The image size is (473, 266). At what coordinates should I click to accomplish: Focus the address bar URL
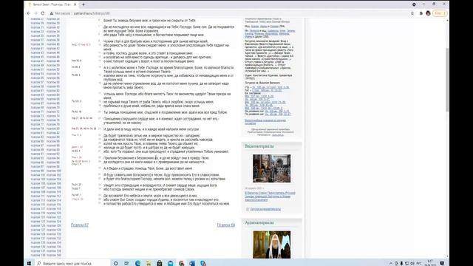[92, 13]
